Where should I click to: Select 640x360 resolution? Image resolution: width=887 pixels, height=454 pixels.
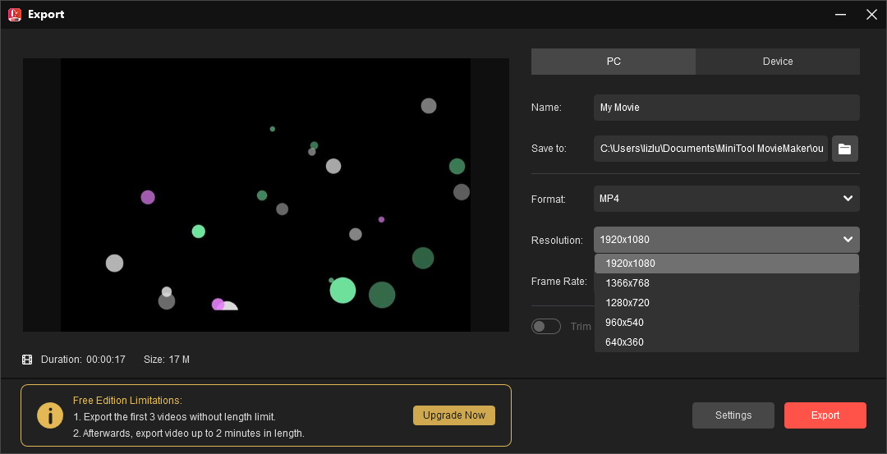point(624,342)
